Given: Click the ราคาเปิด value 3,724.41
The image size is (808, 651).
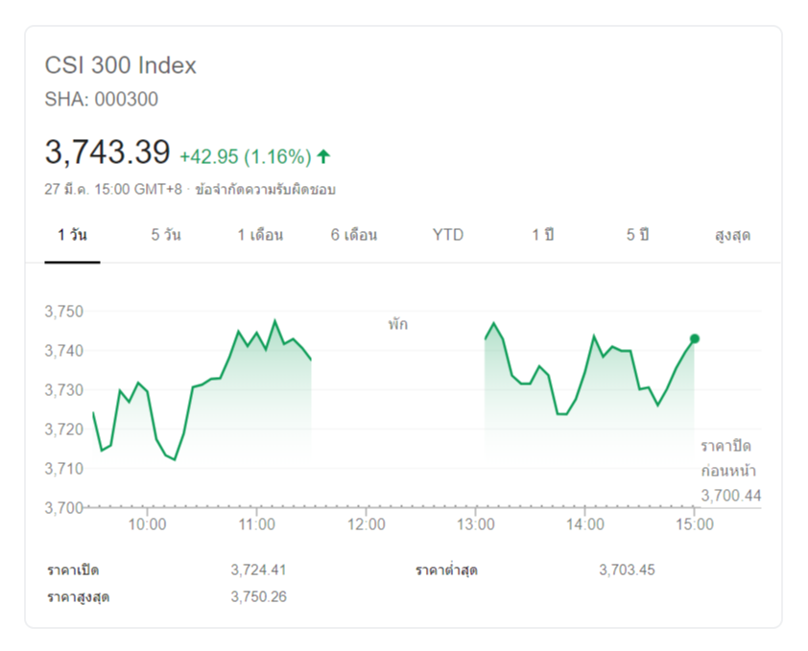Looking at the screenshot, I should [x=258, y=570].
